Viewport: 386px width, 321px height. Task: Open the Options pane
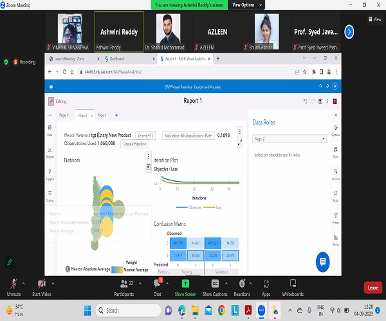[336, 130]
